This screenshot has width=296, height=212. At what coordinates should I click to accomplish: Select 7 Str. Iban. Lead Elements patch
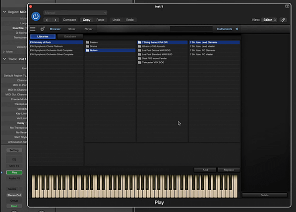tap(215, 42)
